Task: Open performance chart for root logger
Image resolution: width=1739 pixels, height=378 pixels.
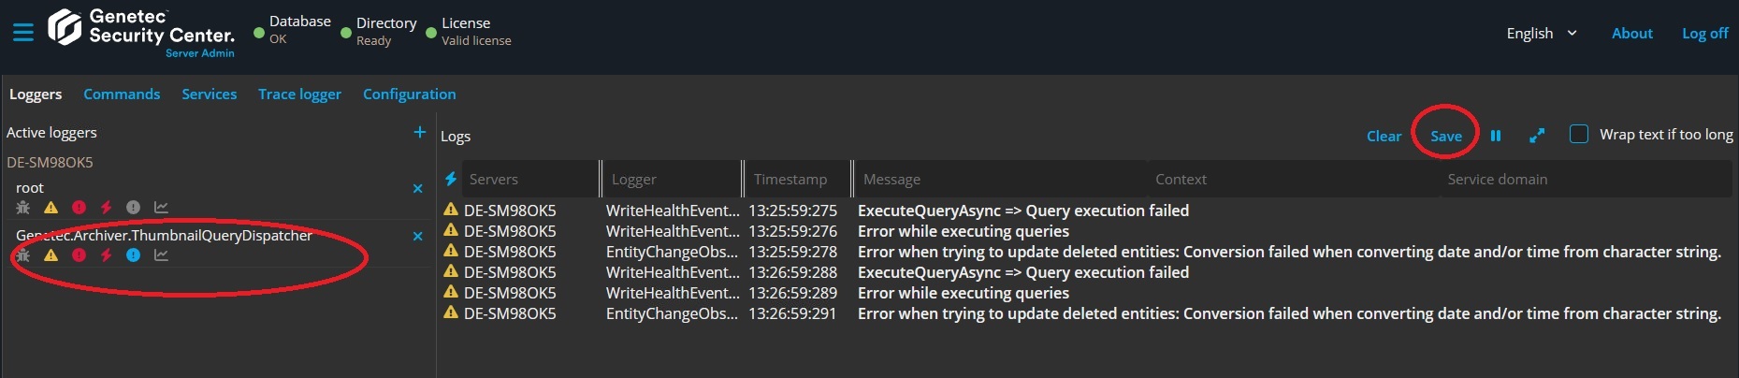Action: pos(161,208)
